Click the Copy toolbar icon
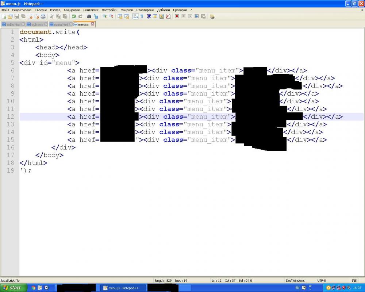 58,16
